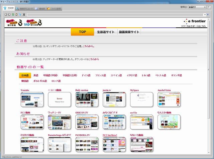Click the ORICON.TV title link
Image resolution: width=214 pixels, height=159 pixels.
82,113
